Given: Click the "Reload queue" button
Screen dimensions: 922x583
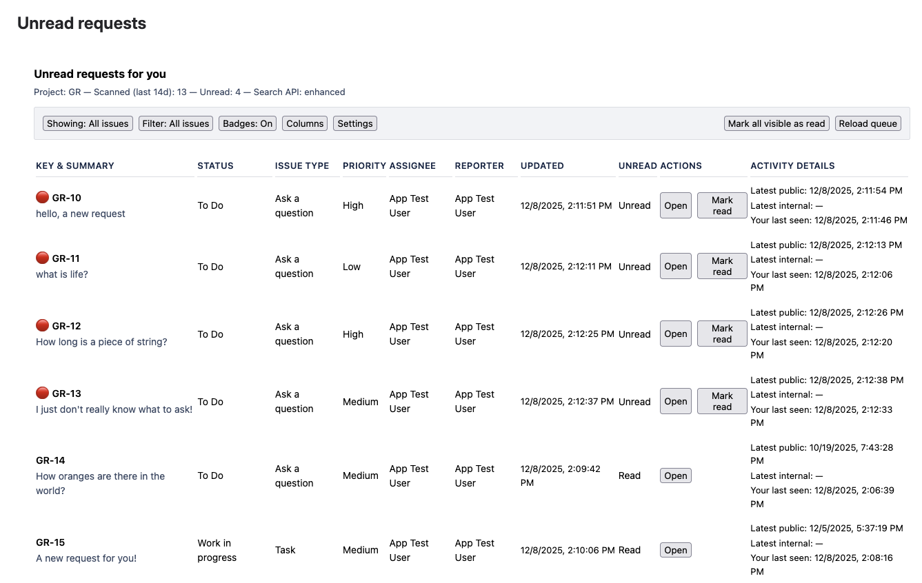Looking at the screenshot, I should [868, 123].
